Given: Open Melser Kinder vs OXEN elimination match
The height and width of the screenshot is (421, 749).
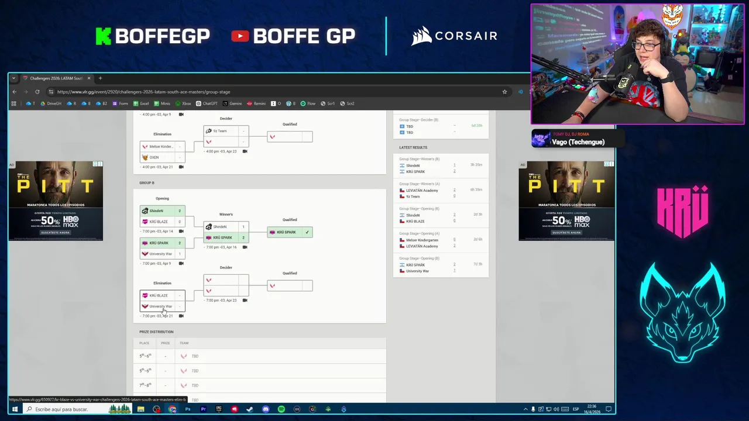Looking at the screenshot, I should tap(162, 152).
